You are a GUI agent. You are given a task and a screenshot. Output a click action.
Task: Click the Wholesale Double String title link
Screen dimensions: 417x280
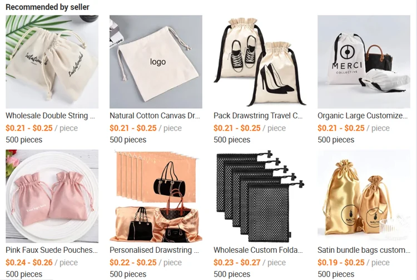pos(50,116)
